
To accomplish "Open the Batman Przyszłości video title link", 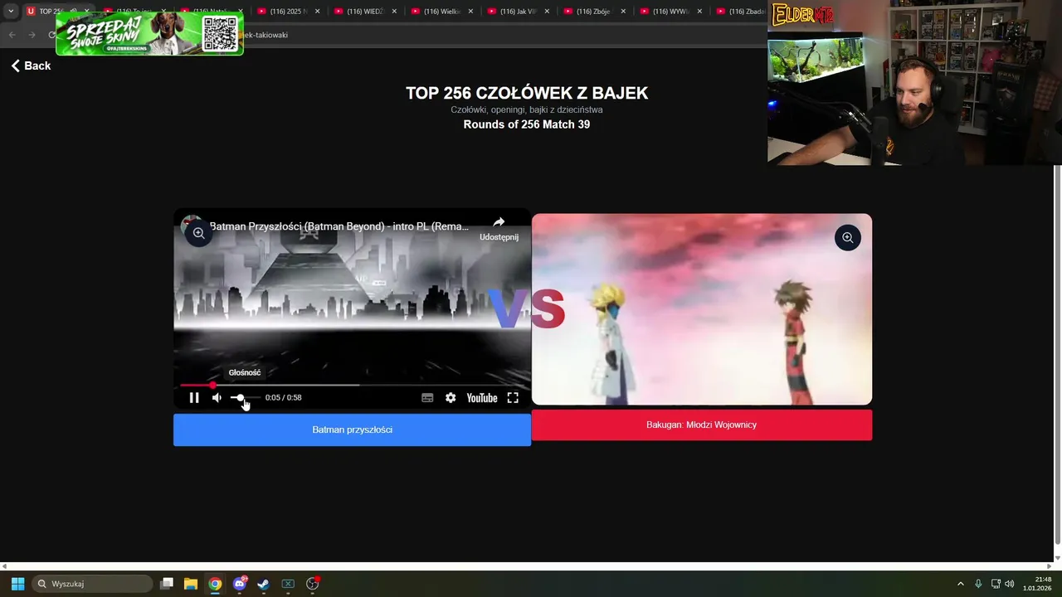I will 339,226.
